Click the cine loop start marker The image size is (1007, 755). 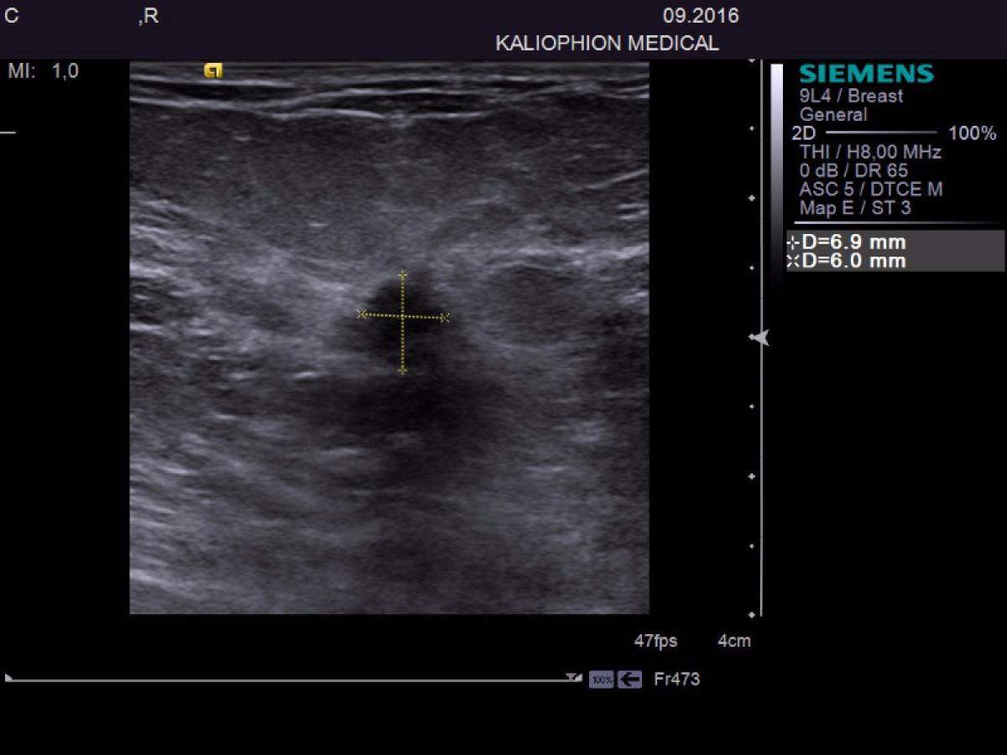(x=9, y=677)
